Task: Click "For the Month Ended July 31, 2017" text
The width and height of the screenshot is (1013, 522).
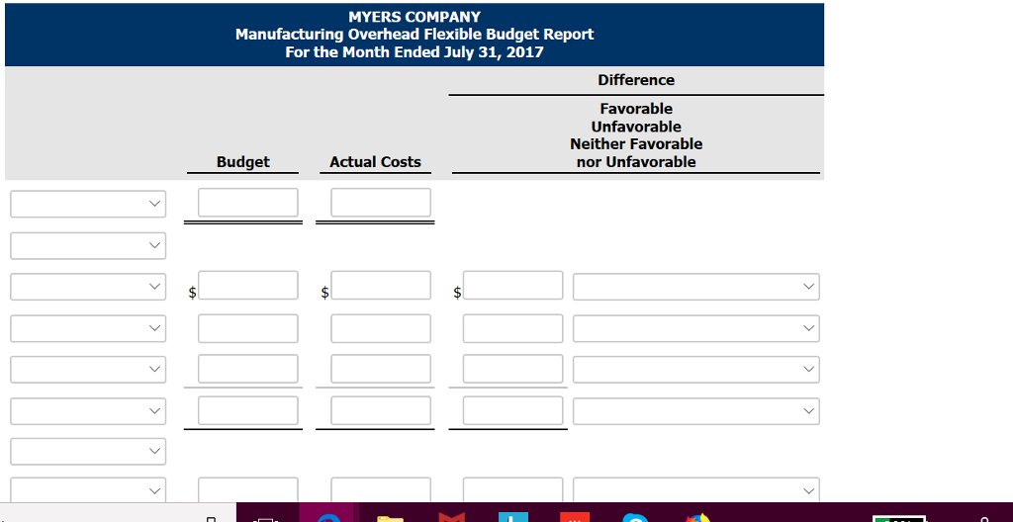Action: click(x=414, y=51)
